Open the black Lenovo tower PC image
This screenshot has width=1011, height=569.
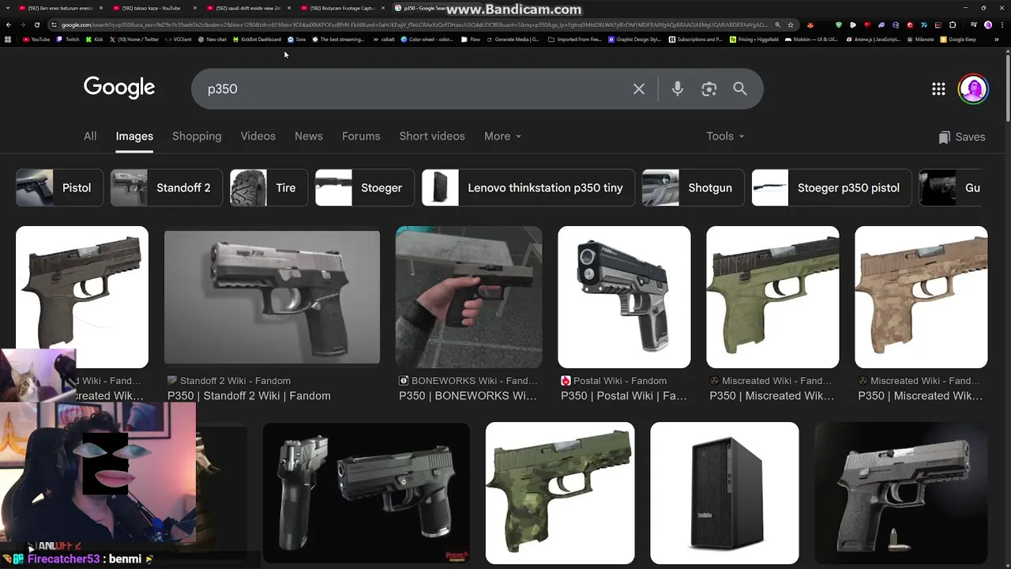(x=724, y=493)
